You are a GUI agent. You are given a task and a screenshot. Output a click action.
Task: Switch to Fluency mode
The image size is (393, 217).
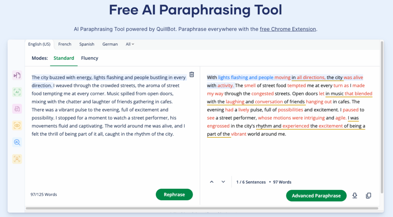tap(89, 58)
